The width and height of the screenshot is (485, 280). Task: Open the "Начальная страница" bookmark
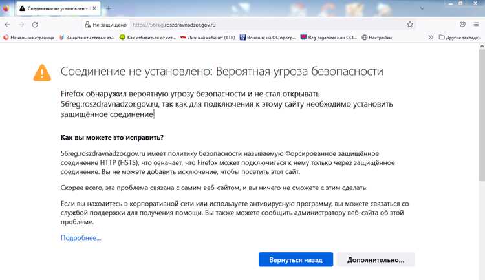pos(28,38)
